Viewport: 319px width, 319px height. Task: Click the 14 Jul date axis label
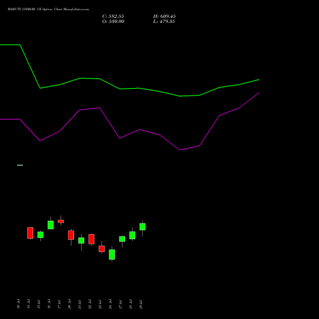29,304
